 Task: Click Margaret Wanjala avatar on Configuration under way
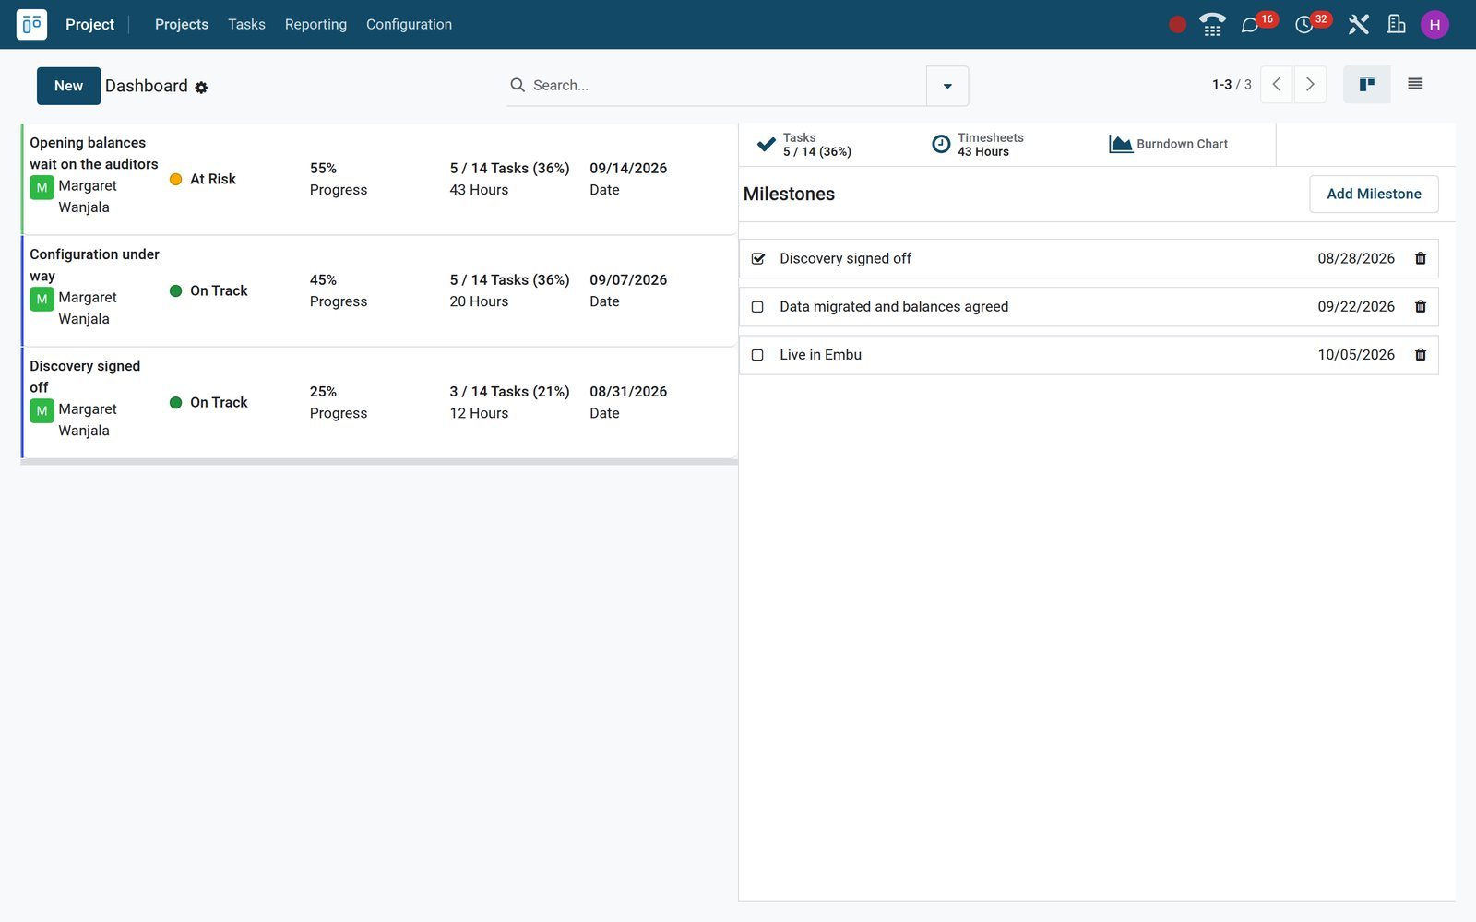[x=42, y=299]
